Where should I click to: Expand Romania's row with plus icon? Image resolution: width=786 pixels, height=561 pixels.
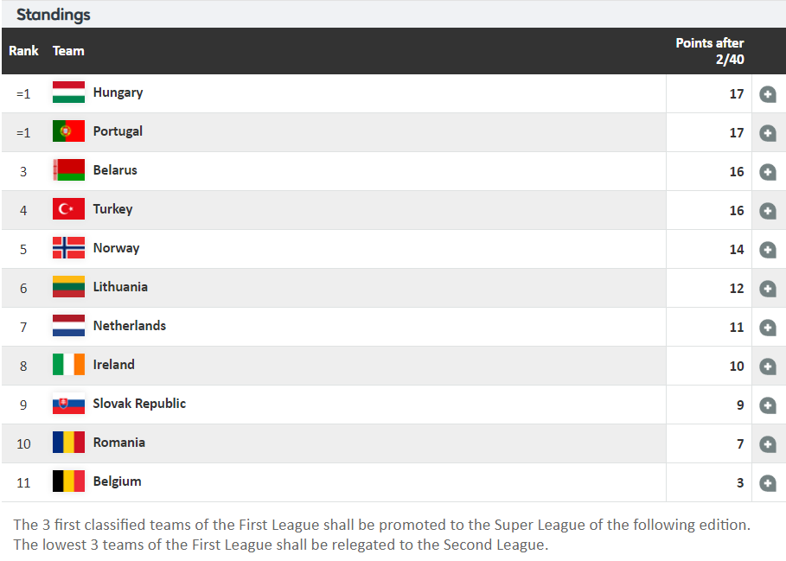(768, 444)
